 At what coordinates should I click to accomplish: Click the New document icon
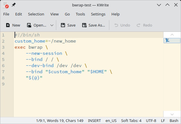8,25
